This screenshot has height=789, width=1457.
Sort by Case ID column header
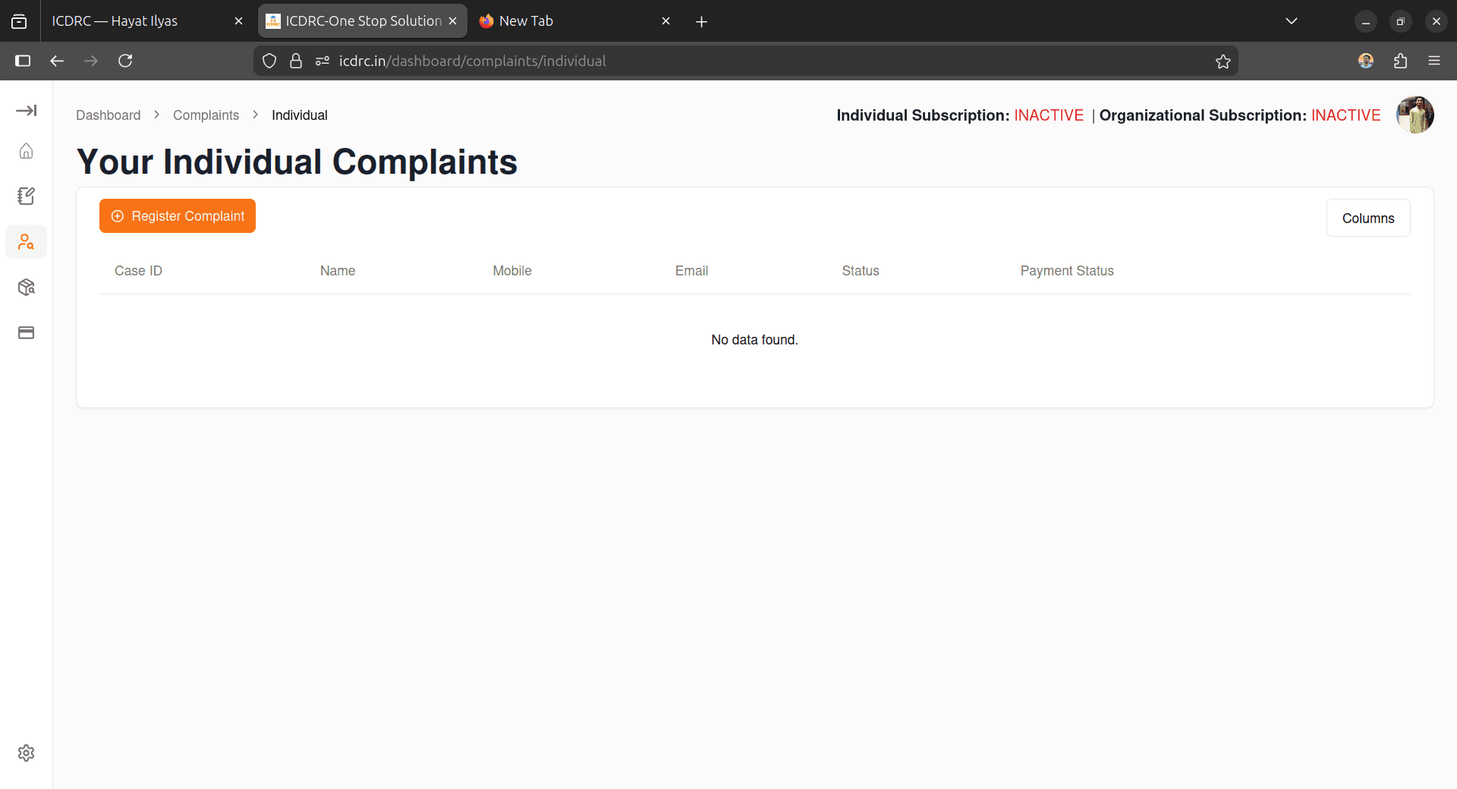(138, 271)
